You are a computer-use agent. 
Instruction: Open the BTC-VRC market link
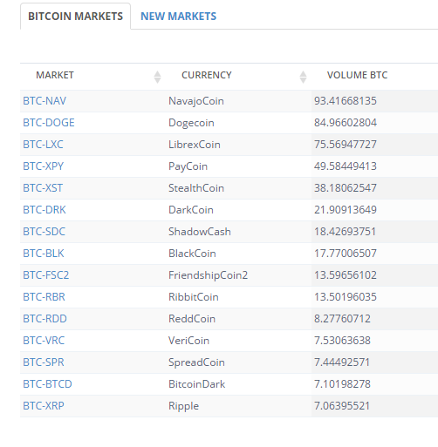pyautogui.click(x=44, y=341)
